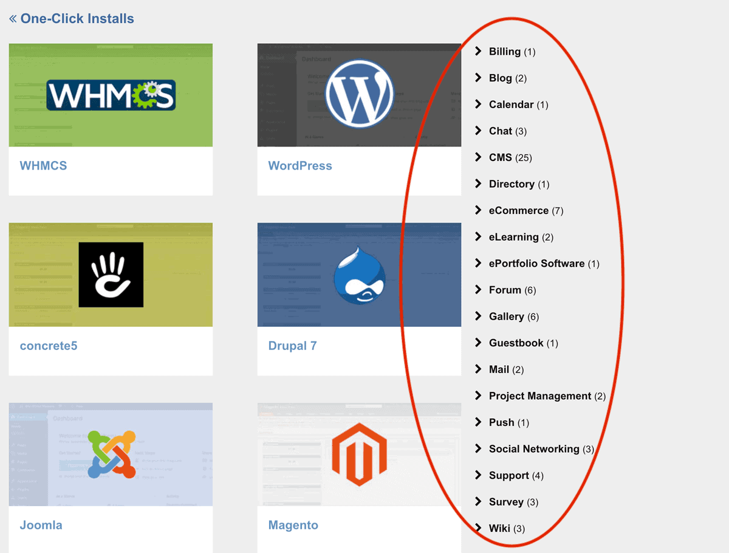Expand the Gallery category chevron

click(x=478, y=316)
